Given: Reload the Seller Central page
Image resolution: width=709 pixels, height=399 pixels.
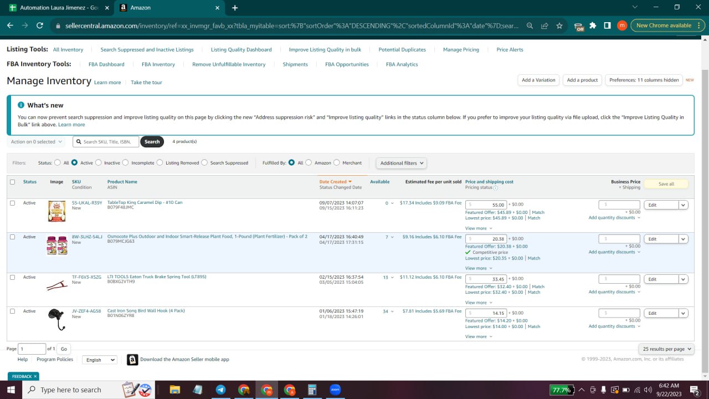Looking at the screenshot, I should tap(39, 25).
